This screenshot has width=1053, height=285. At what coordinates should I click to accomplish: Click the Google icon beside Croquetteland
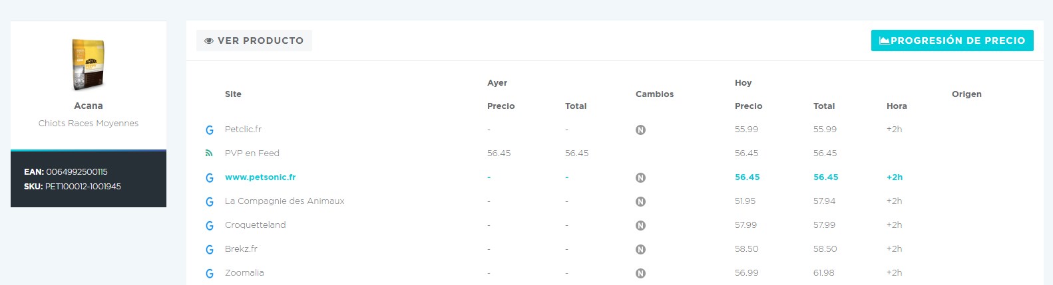210,226
